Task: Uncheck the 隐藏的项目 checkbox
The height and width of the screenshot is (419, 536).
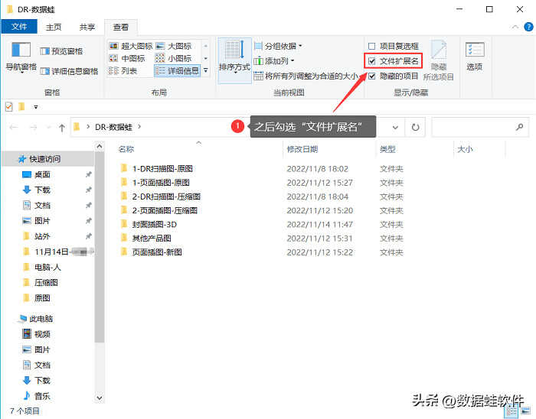Action: (372, 76)
